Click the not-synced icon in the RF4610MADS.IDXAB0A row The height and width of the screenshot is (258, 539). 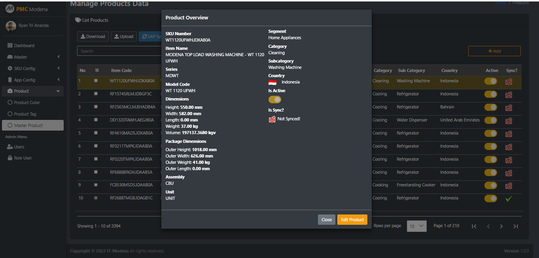[509, 134]
